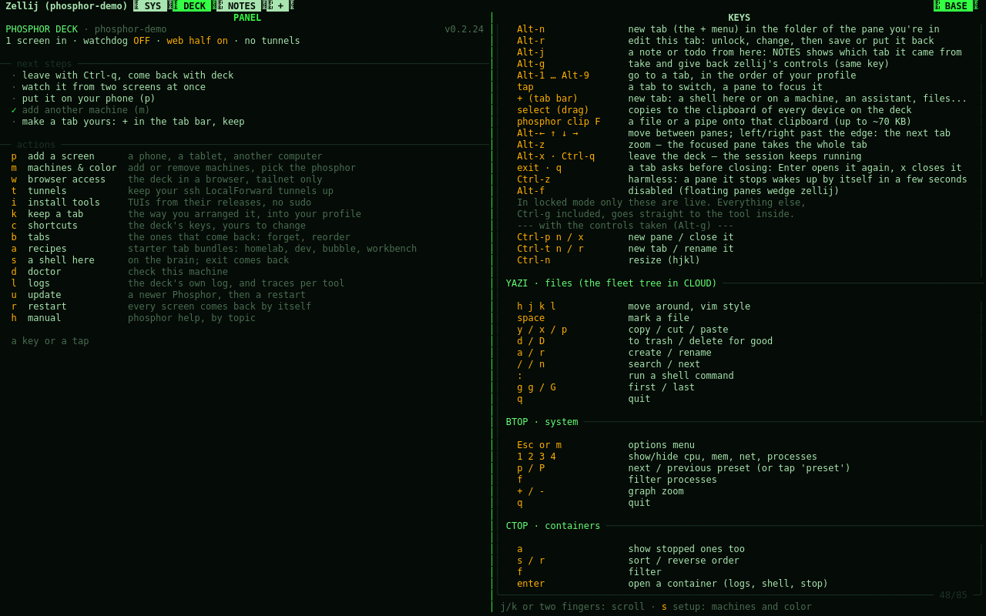Click 'enter' open a container row
Viewport: 986px width, 616px height.
click(x=672, y=584)
